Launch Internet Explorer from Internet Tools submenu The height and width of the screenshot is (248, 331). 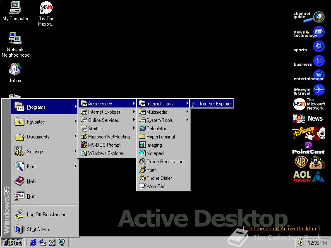point(212,104)
